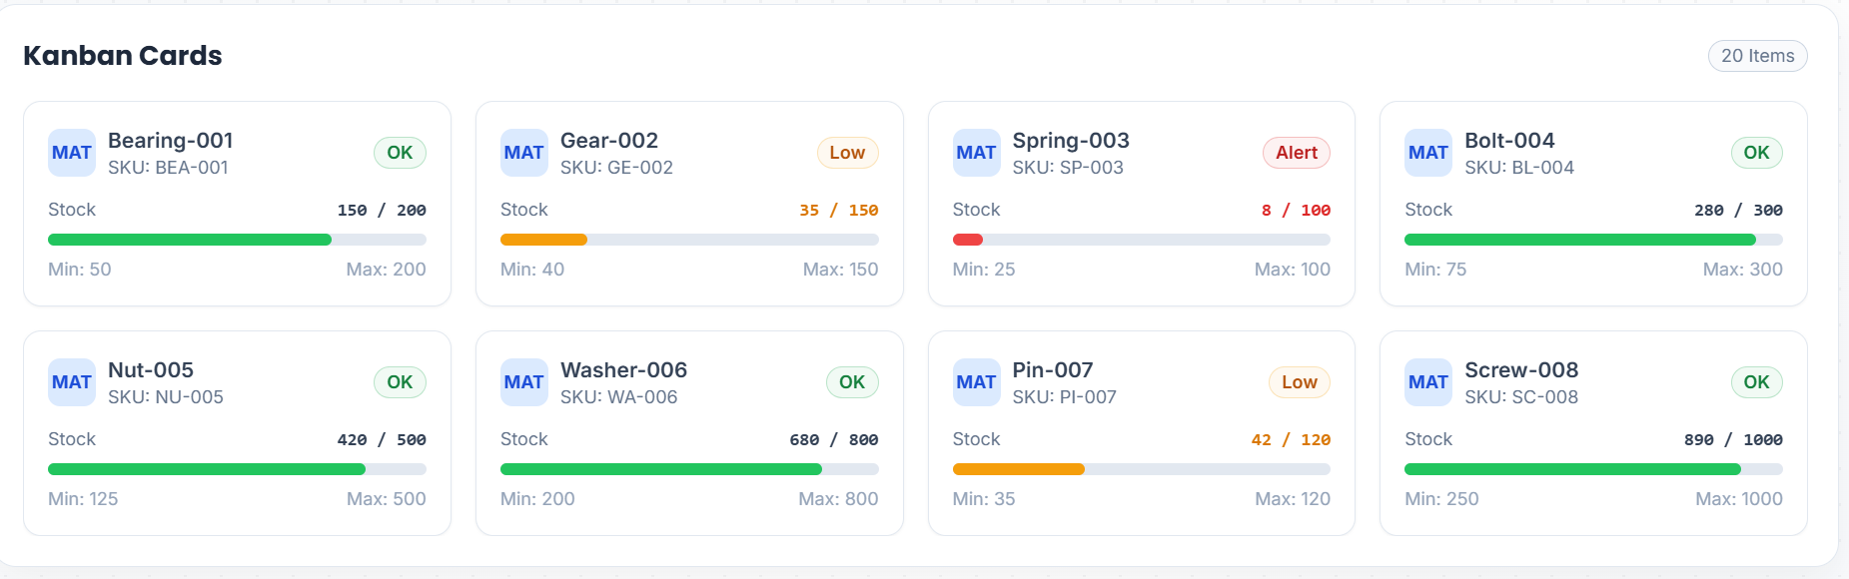Viewport: 1849px width, 579px height.
Task: Open the Screw-008 card title
Action: [x=1520, y=370]
